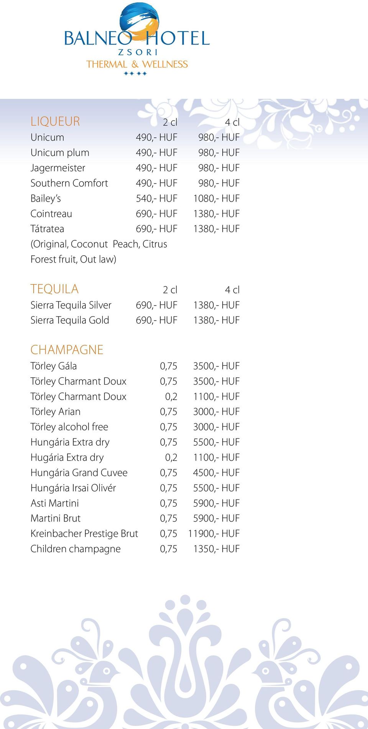Click the Asti Martini entry

point(55,503)
